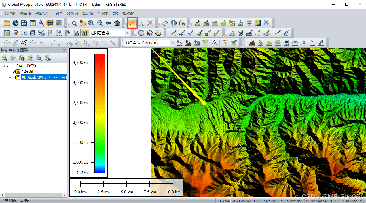Open overflow arrow after the zoom toolbar

pyautogui.click(x=124, y=26)
